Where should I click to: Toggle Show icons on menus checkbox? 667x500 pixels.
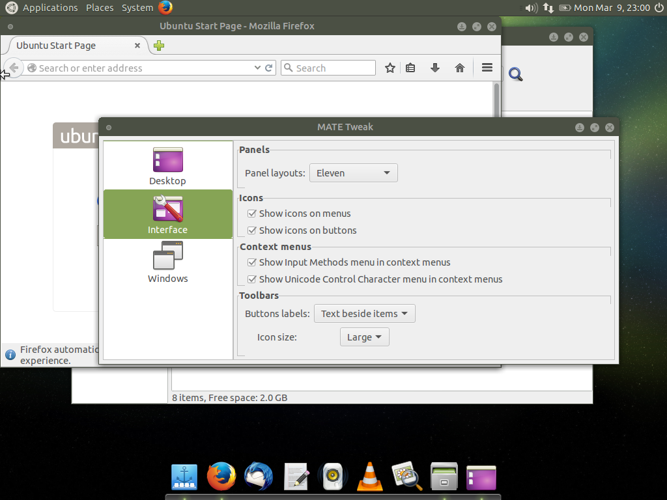(x=252, y=214)
